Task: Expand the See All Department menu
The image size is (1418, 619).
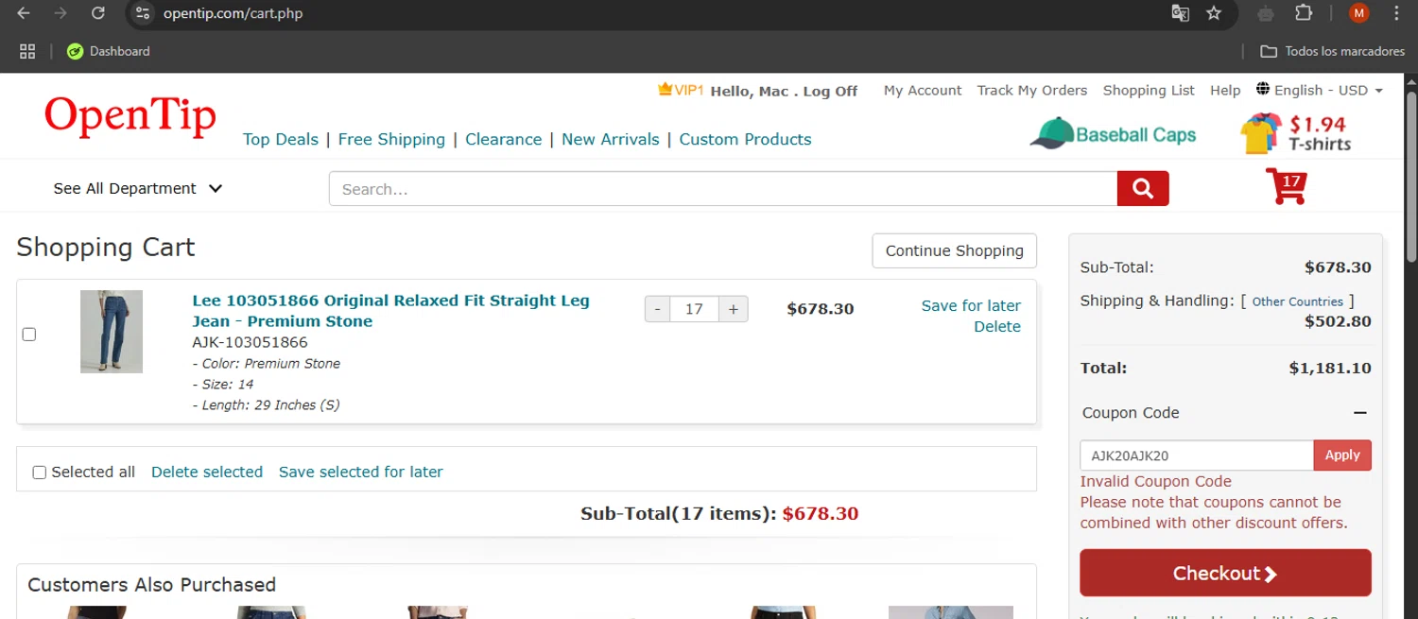Action: 138,189
